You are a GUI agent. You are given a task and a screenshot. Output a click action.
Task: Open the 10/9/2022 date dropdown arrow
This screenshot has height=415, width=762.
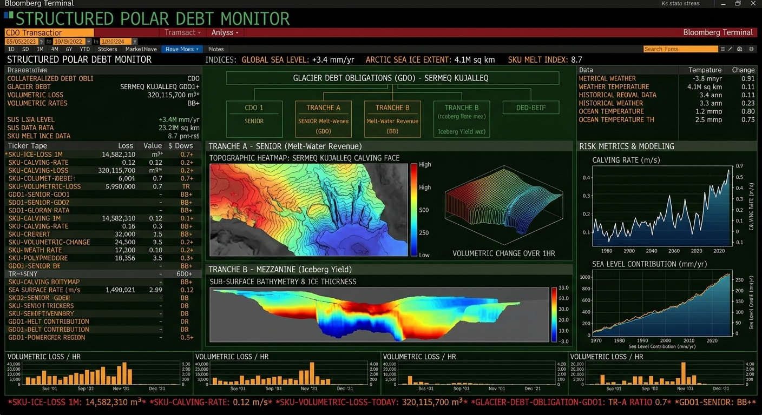point(89,42)
